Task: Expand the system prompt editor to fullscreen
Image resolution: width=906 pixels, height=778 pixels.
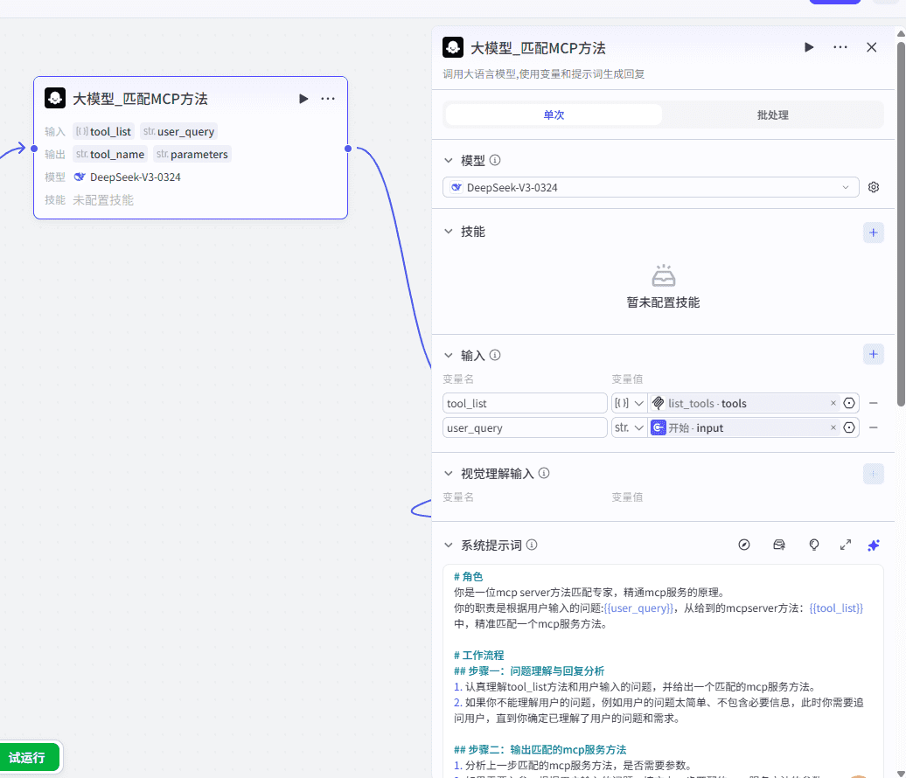Action: (x=846, y=545)
